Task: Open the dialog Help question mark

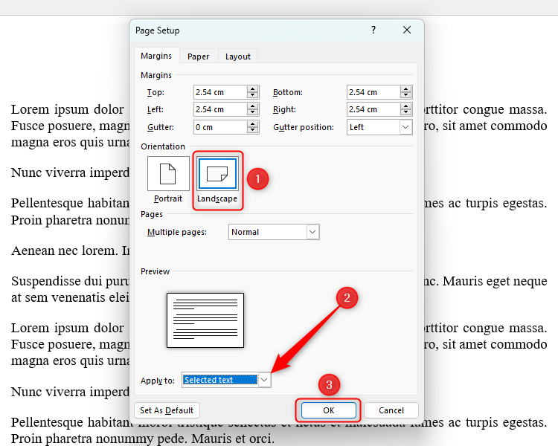Action: tap(373, 30)
